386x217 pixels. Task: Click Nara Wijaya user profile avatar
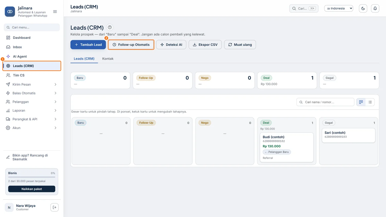pos(9,207)
